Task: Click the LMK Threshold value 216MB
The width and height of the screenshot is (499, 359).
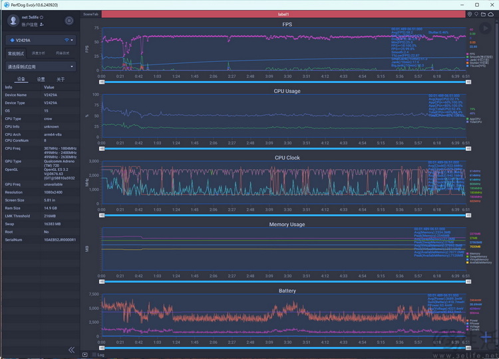Action: pyautogui.click(x=50, y=216)
